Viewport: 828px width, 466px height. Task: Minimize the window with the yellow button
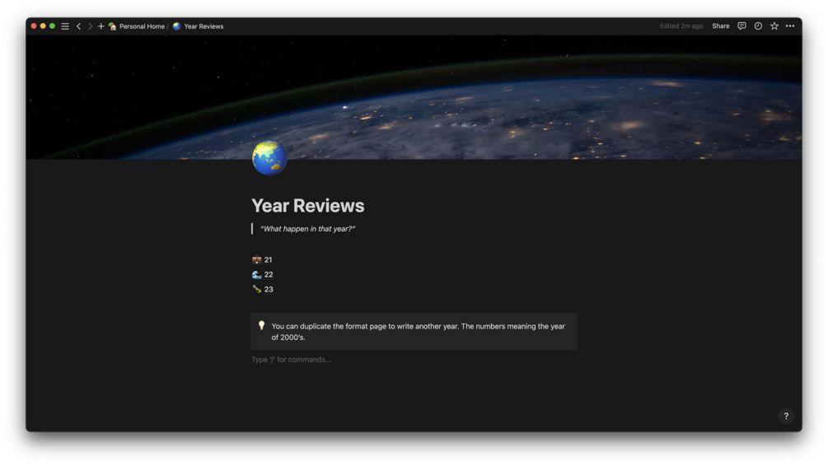click(44, 26)
